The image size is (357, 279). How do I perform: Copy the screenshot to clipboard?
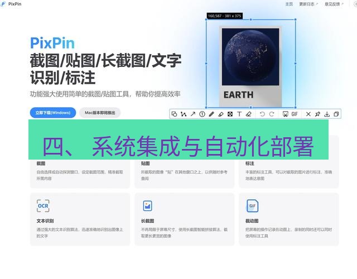point(336,114)
